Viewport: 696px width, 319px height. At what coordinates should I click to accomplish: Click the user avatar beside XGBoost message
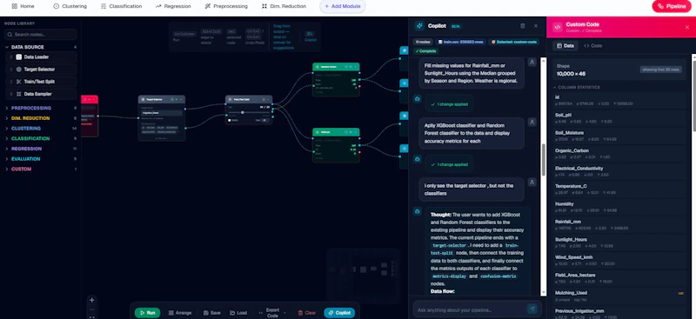pyautogui.click(x=532, y=122)
